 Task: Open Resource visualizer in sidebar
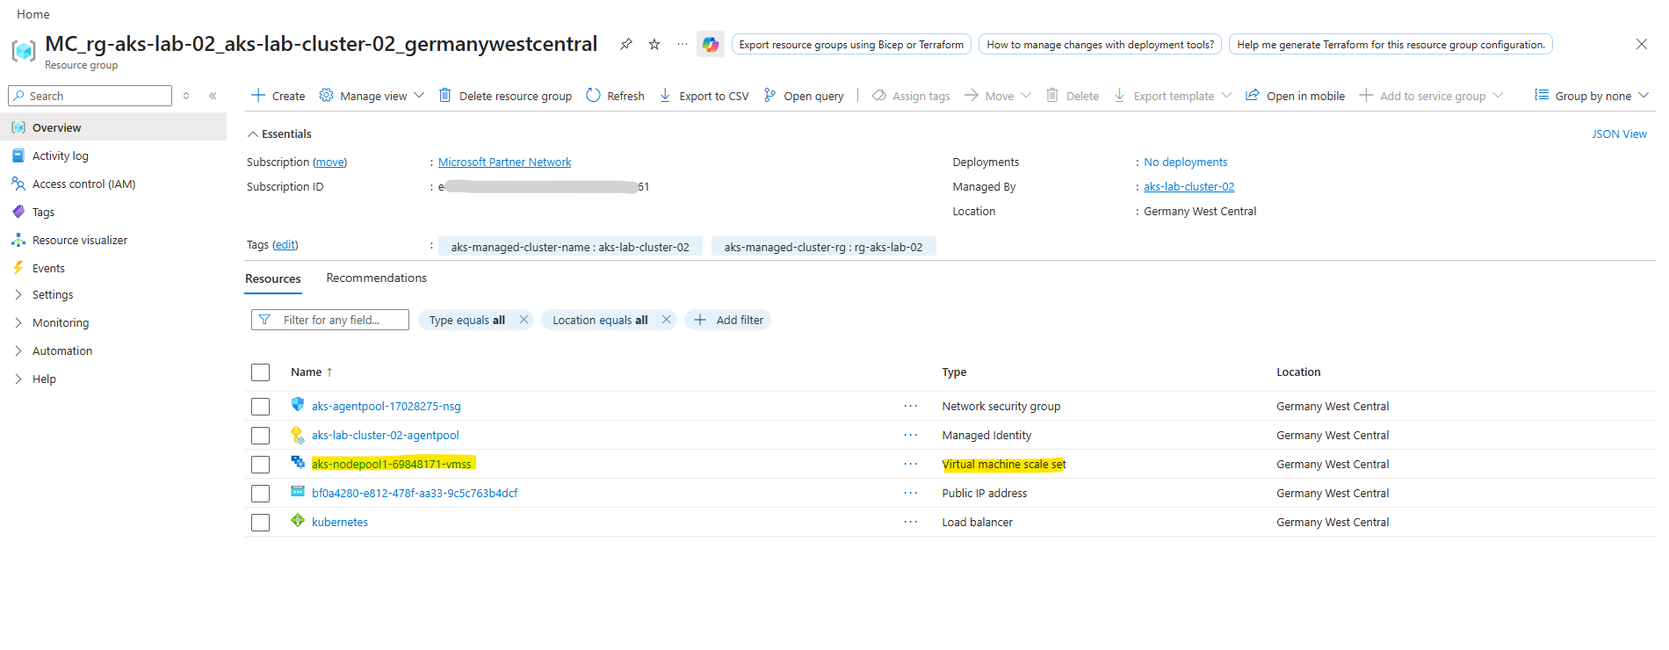(79, 240)
